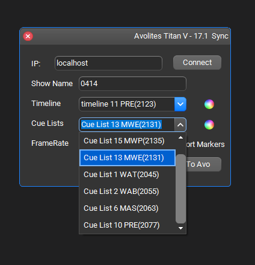
Task: Click the partially hidden Markers button
Action: [x=205, y=145]
